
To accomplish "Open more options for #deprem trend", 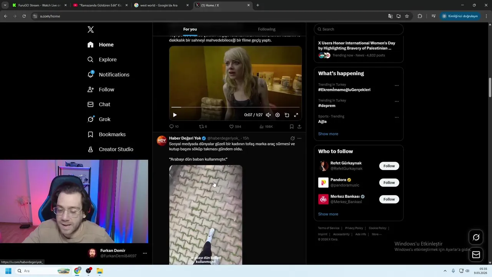I will click(397, 102).
